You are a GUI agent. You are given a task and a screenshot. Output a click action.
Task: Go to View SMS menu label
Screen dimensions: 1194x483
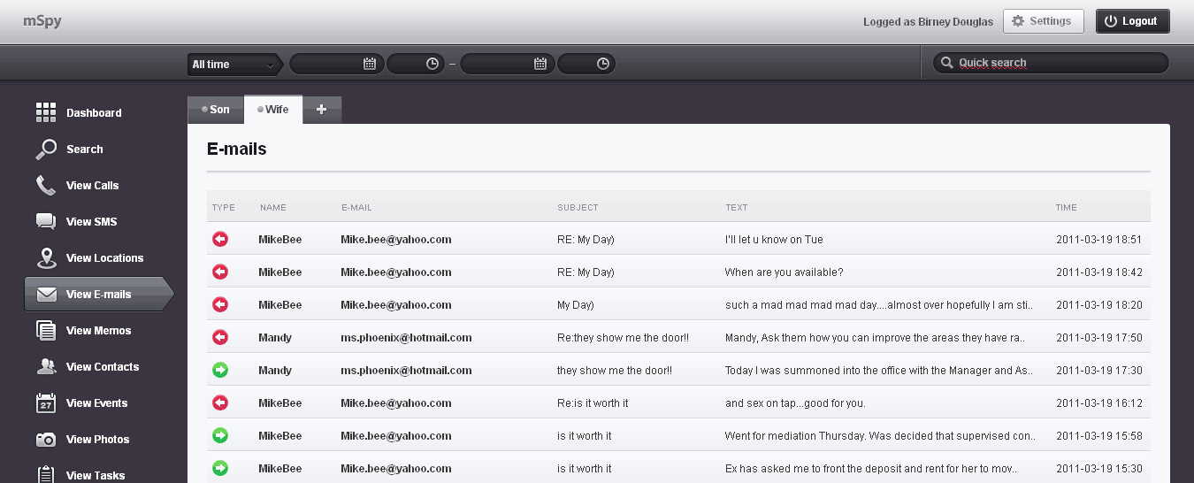pos(91,222)
